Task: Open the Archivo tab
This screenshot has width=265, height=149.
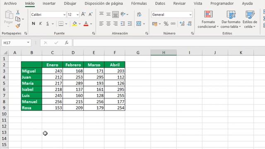Action: [x=10, y=3]
